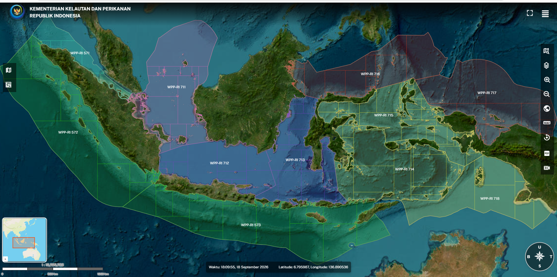Screen dimensions: 557x277
Task: Click the globe full-extent icon
Action: [x=547, y=109]
